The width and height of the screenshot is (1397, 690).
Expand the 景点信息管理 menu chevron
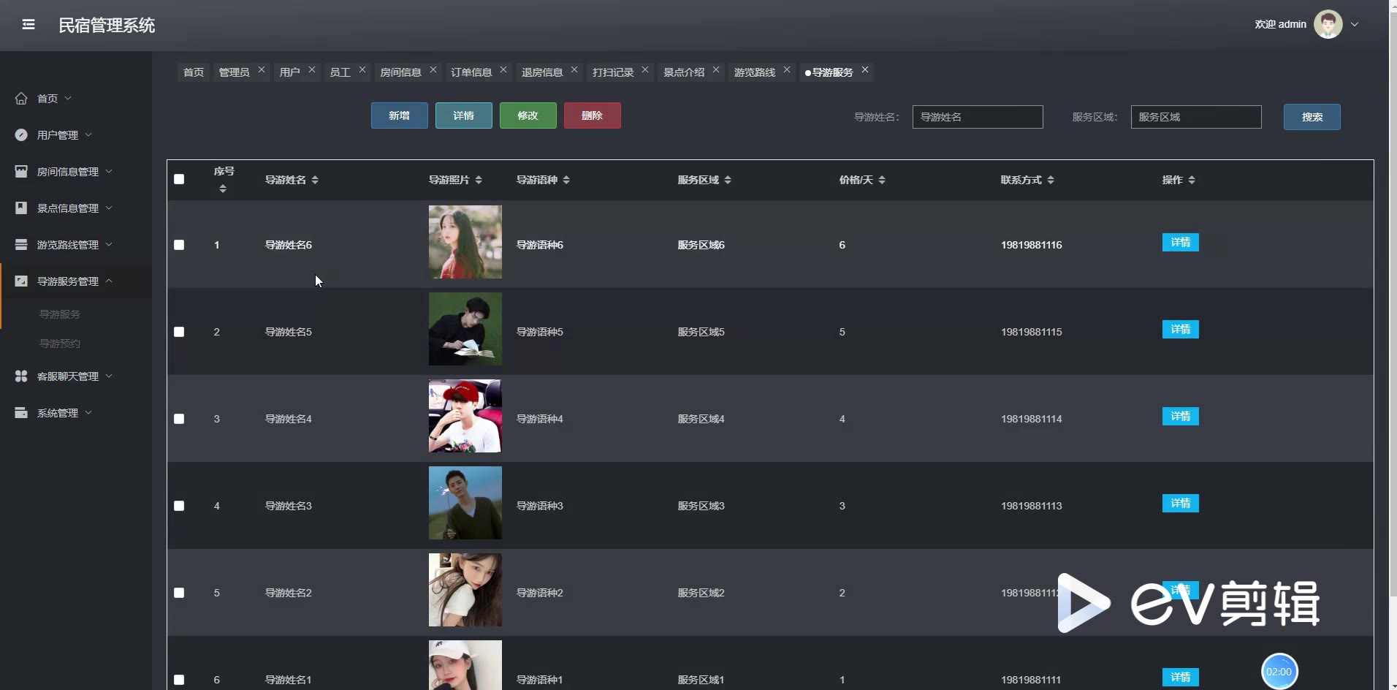(109, 208)
